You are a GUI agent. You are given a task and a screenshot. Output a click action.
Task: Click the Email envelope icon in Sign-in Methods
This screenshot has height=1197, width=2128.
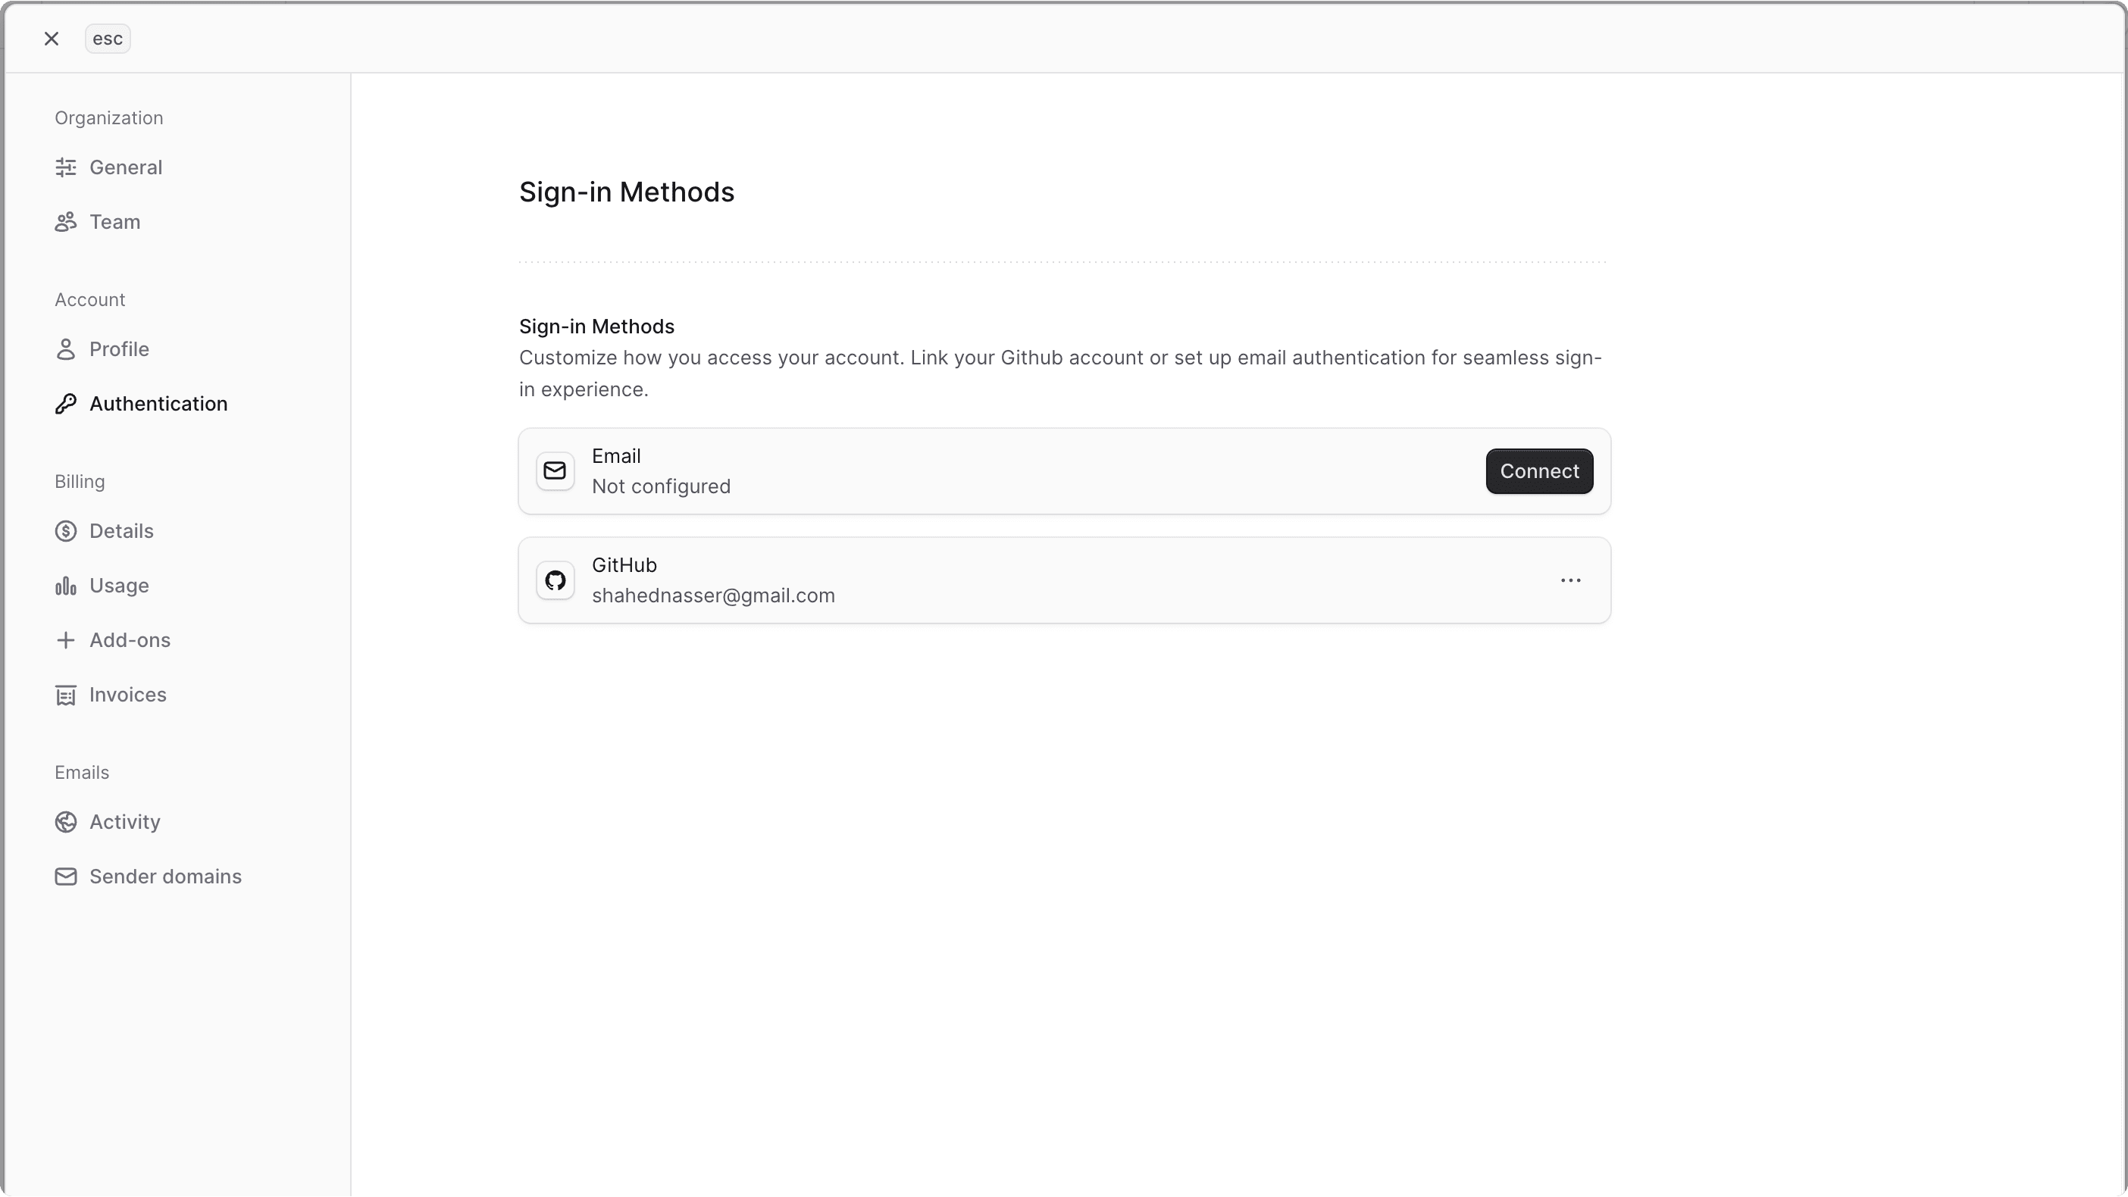coord(555,471)
